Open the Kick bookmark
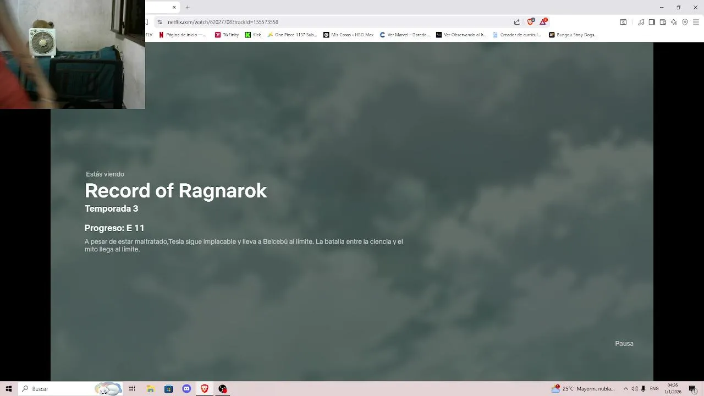The width and height of the screenshot is (704, 396). coord(253,35)
